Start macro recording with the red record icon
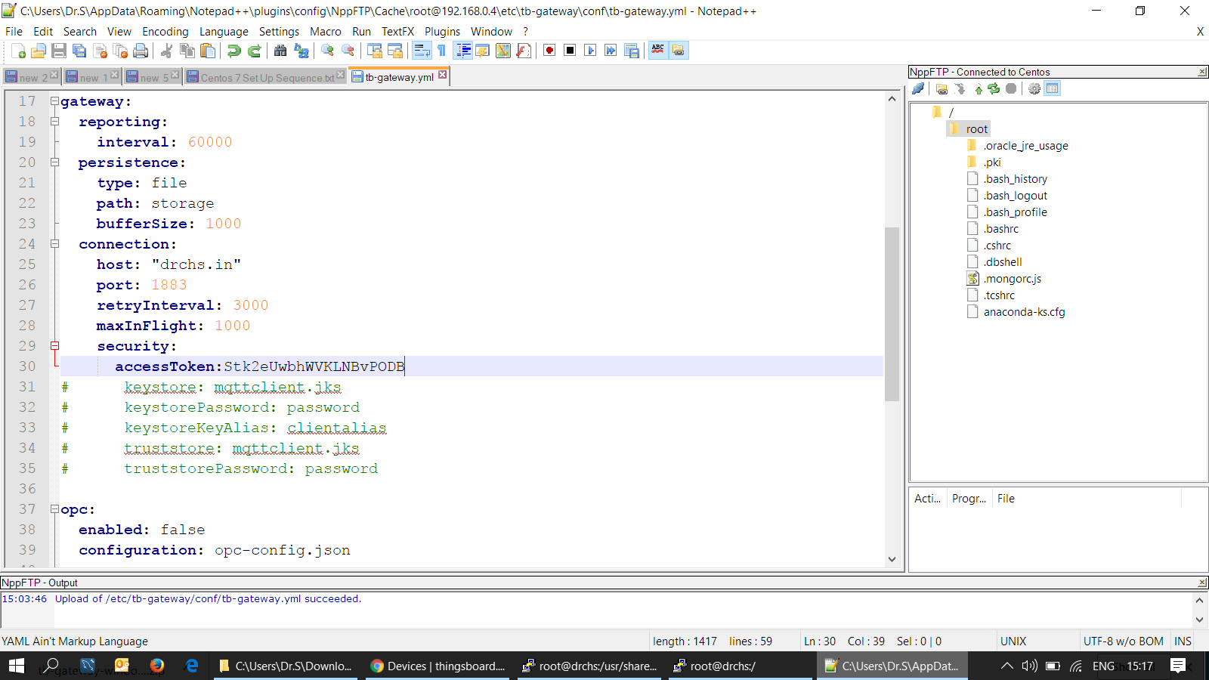 point(551,51)
